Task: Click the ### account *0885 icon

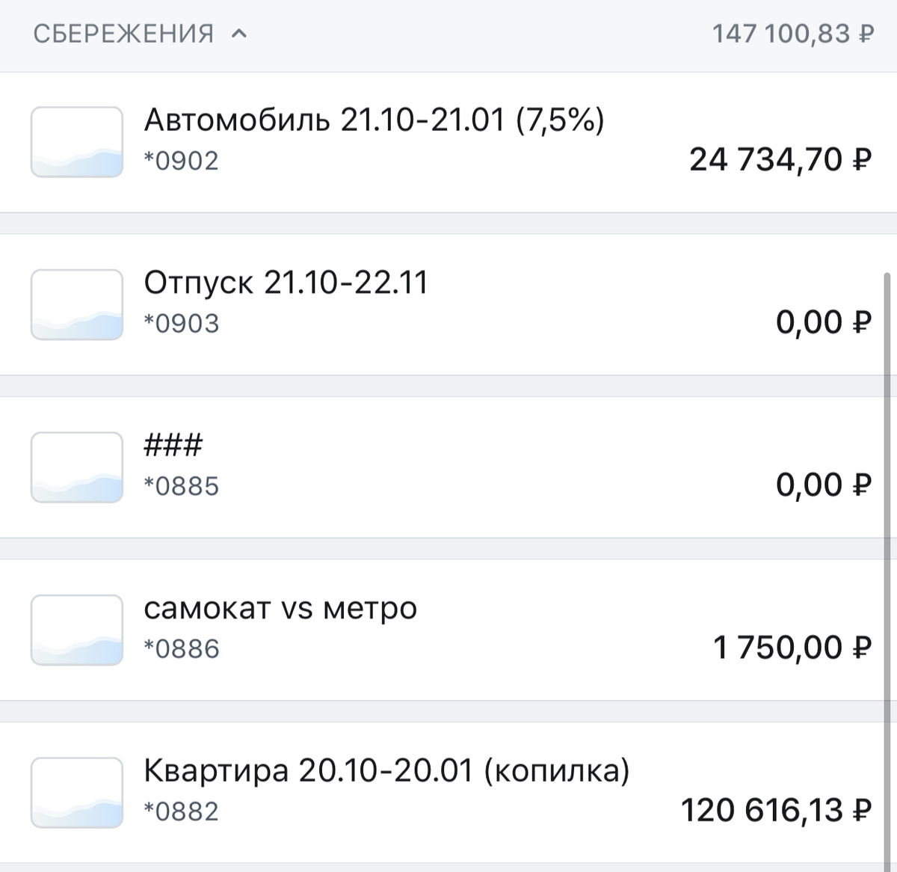Action: coord(77,467)
